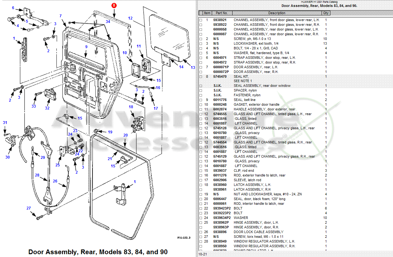Select checkbox for door lock cable 5938896

point(200,232)
